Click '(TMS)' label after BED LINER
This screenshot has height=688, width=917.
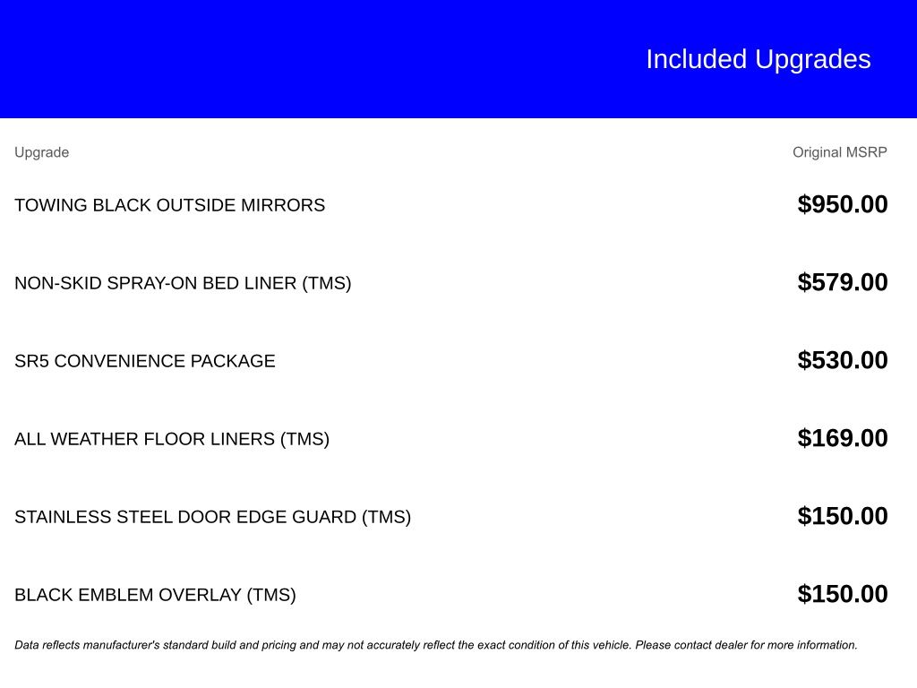[326, 283]
